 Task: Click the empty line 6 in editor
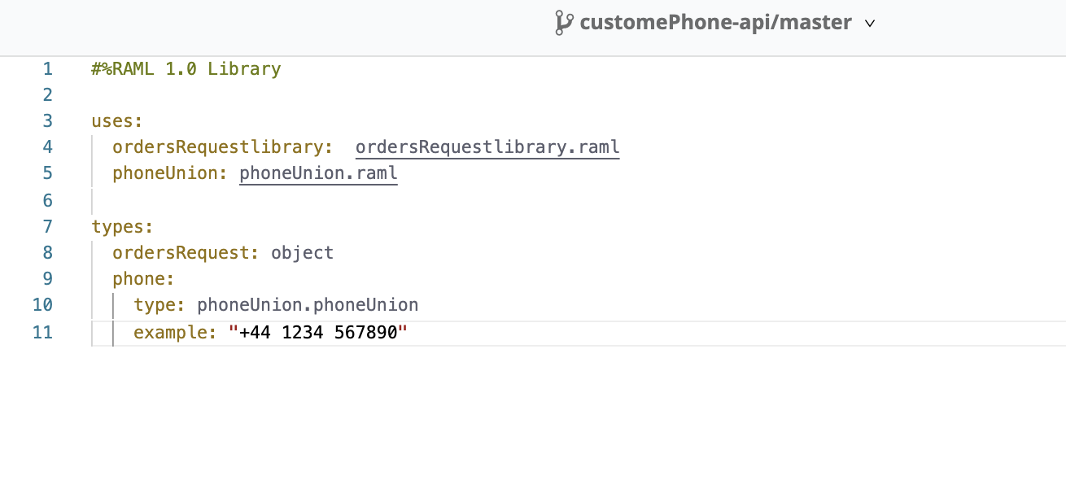325,200
